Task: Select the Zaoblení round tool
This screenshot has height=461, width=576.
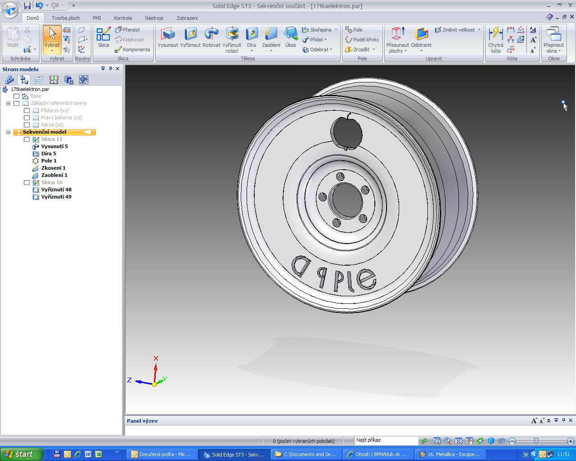Action: pyautogui.click(x=271, y=35)
